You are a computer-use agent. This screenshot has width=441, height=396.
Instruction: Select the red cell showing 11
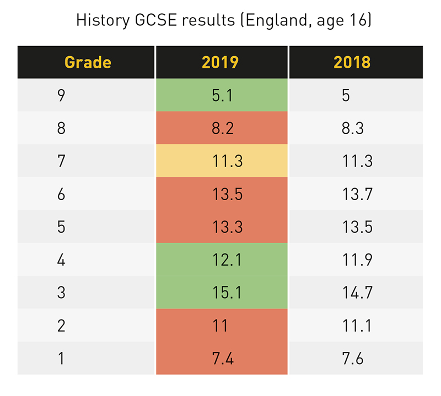[x=222, y=325]
